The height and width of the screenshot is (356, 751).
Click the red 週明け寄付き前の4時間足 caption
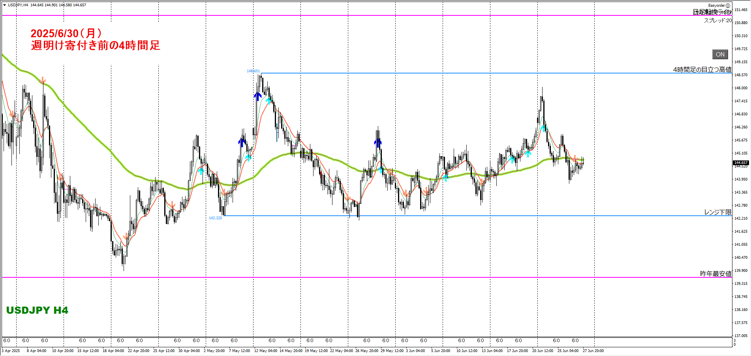[96, 45]
